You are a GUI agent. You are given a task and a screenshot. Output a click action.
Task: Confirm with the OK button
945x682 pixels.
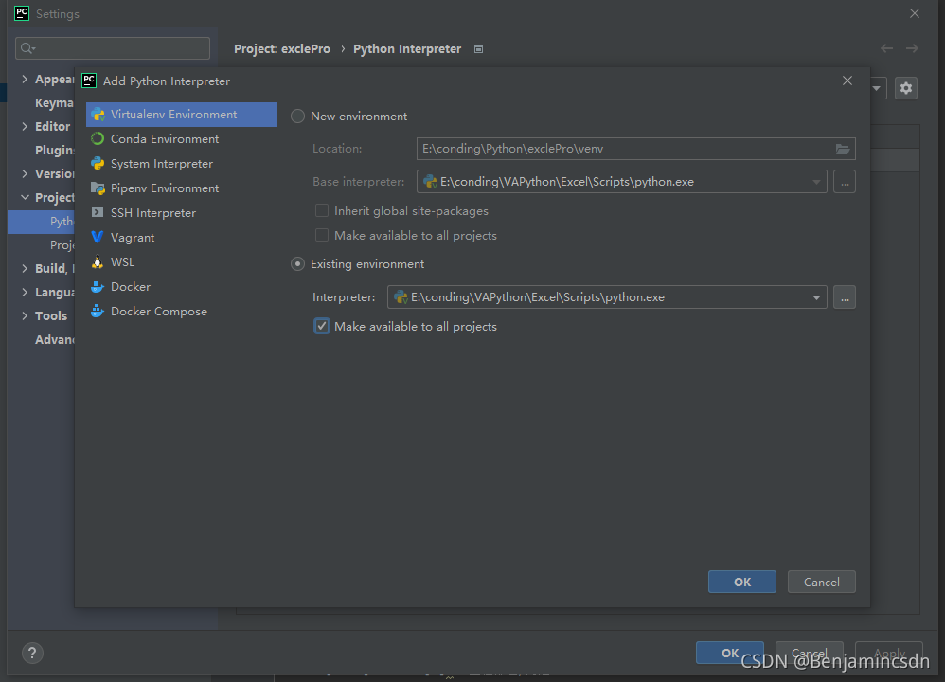pos(741,581)
